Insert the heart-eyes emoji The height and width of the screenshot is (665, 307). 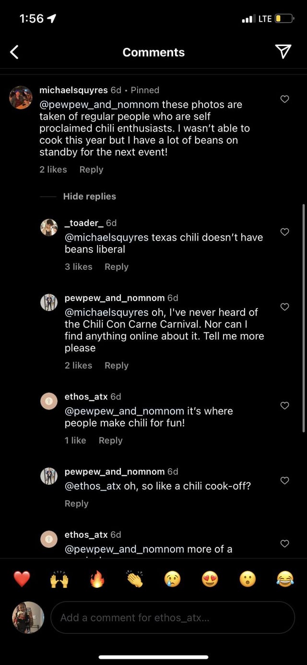point(210,579)
